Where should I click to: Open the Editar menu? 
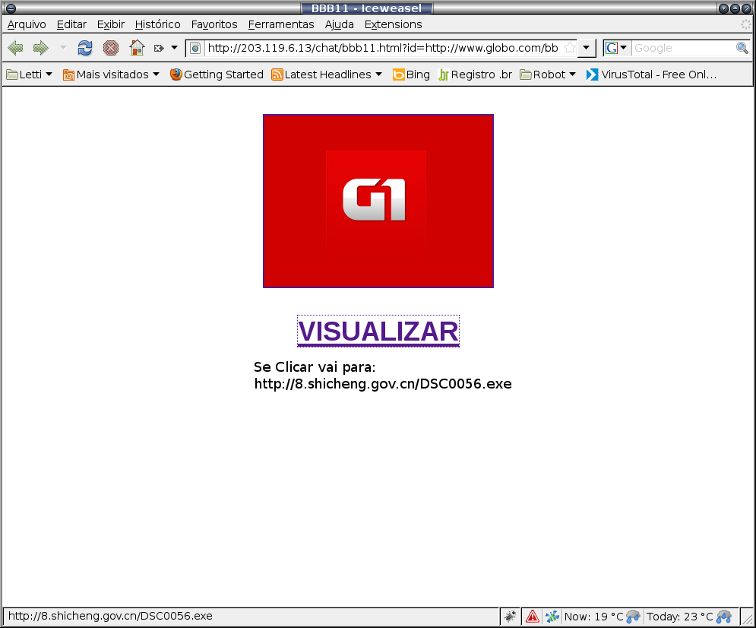click(71, 24)
